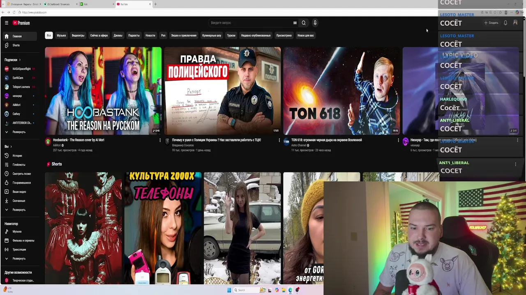Click the YouTube Premium logo
The image size is (526, 295).
pos(21,23)
